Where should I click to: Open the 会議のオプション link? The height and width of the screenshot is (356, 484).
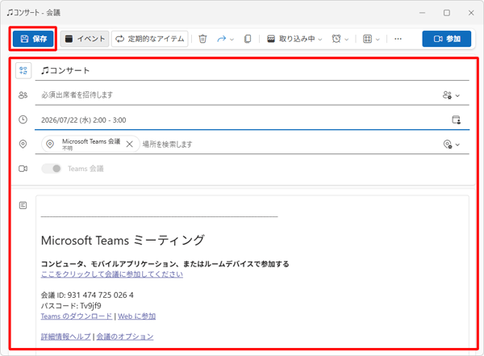pyautogui.click(x=125, y=337)
